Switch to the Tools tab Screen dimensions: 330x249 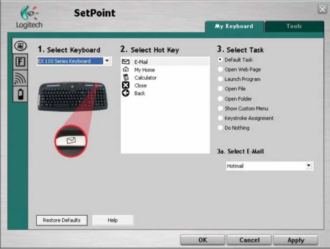(294, 26)
